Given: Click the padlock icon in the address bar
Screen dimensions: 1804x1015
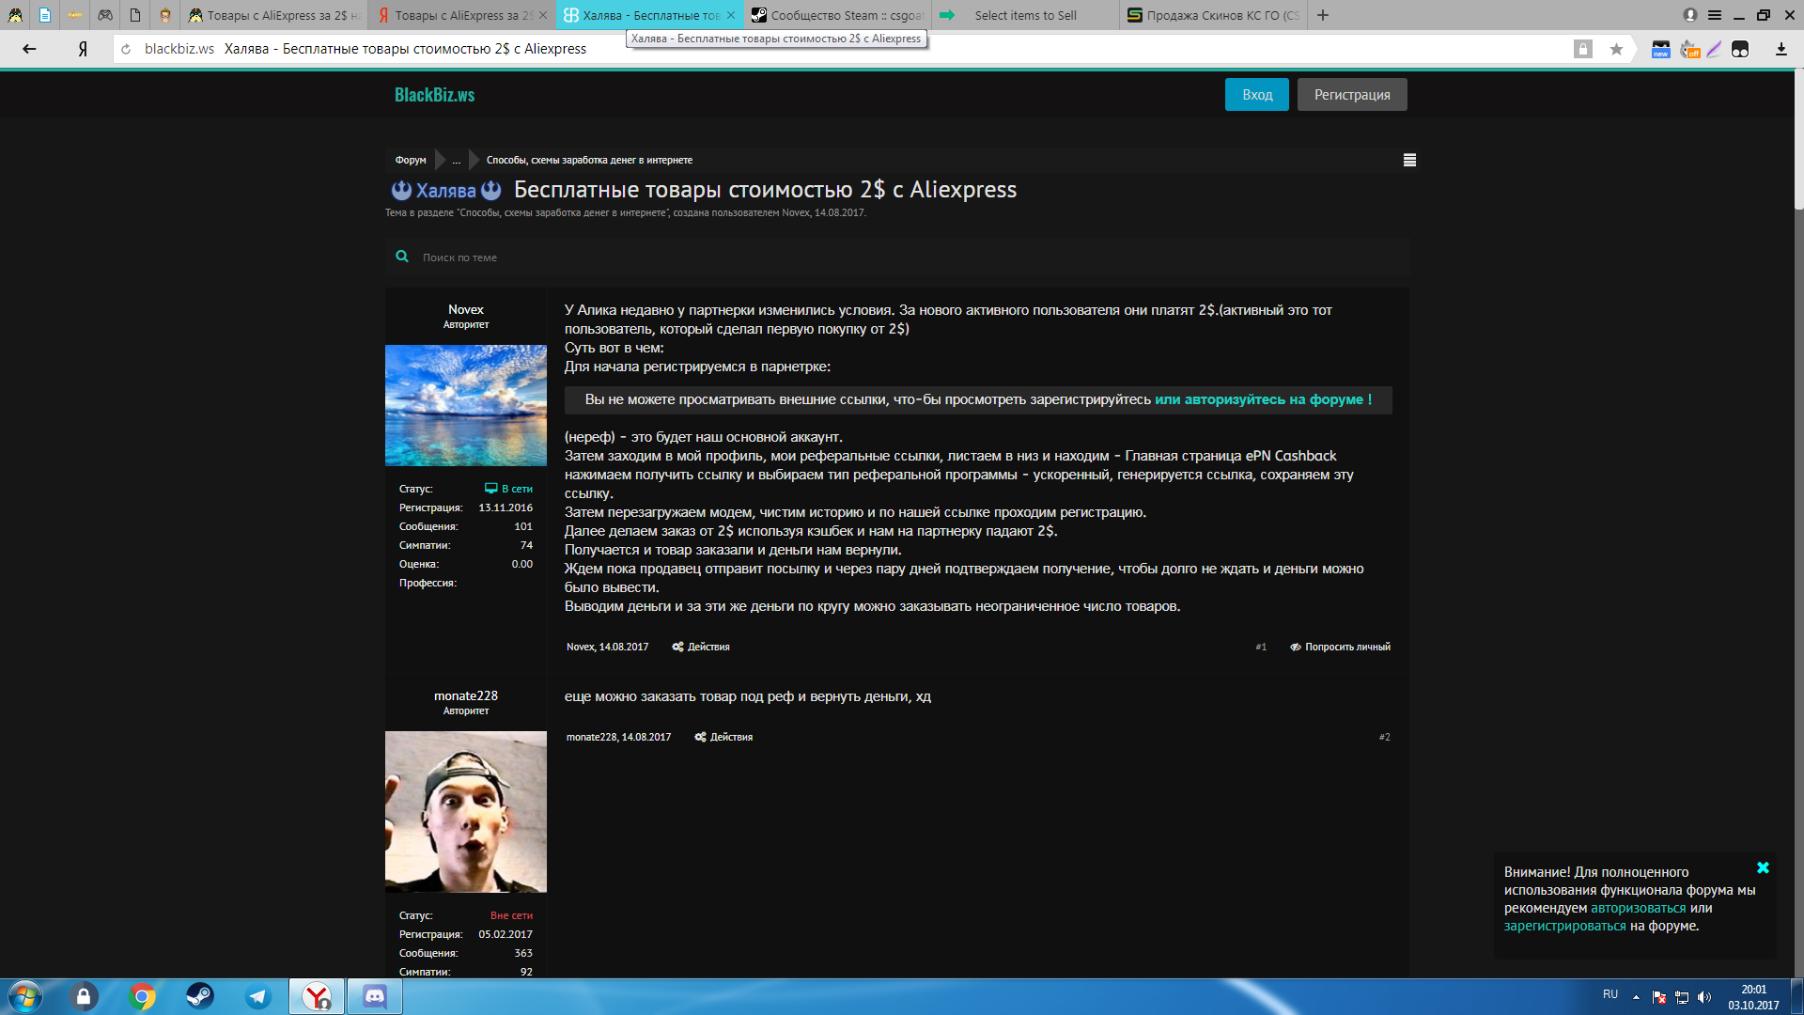Looking at the screenshot, I should click(1583, 49).
